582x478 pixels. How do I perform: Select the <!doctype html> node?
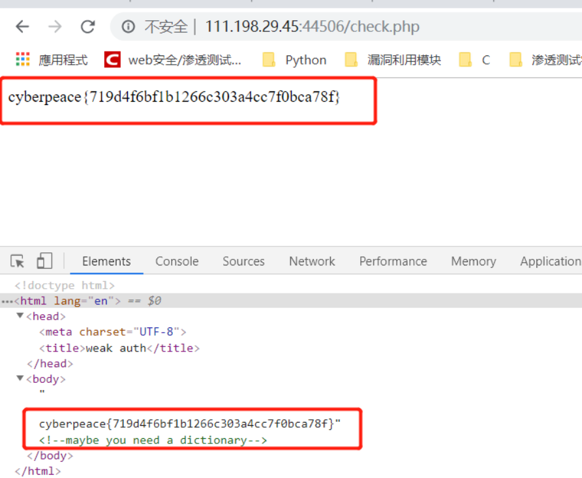click(65, 285)
